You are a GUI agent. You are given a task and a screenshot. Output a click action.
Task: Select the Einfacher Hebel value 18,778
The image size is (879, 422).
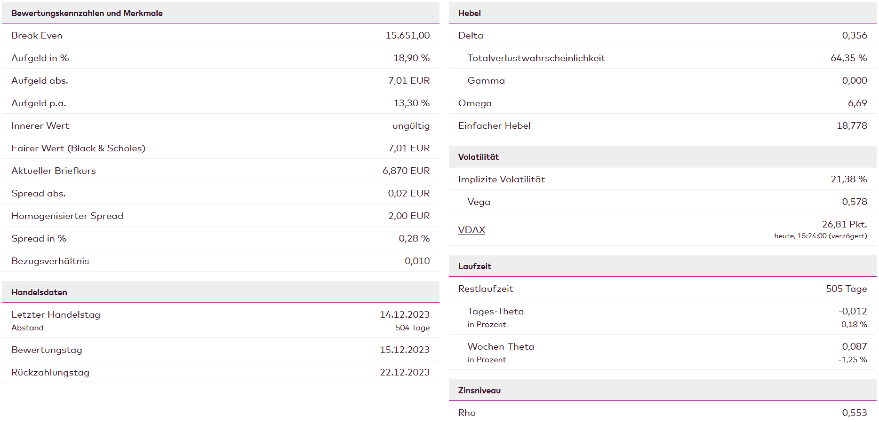(x=851, y=125)
